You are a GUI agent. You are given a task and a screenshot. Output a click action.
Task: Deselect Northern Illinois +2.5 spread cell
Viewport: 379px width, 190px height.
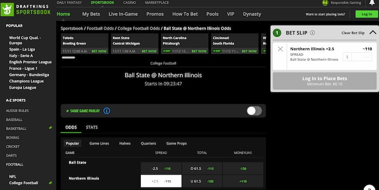tap(161, 181)
